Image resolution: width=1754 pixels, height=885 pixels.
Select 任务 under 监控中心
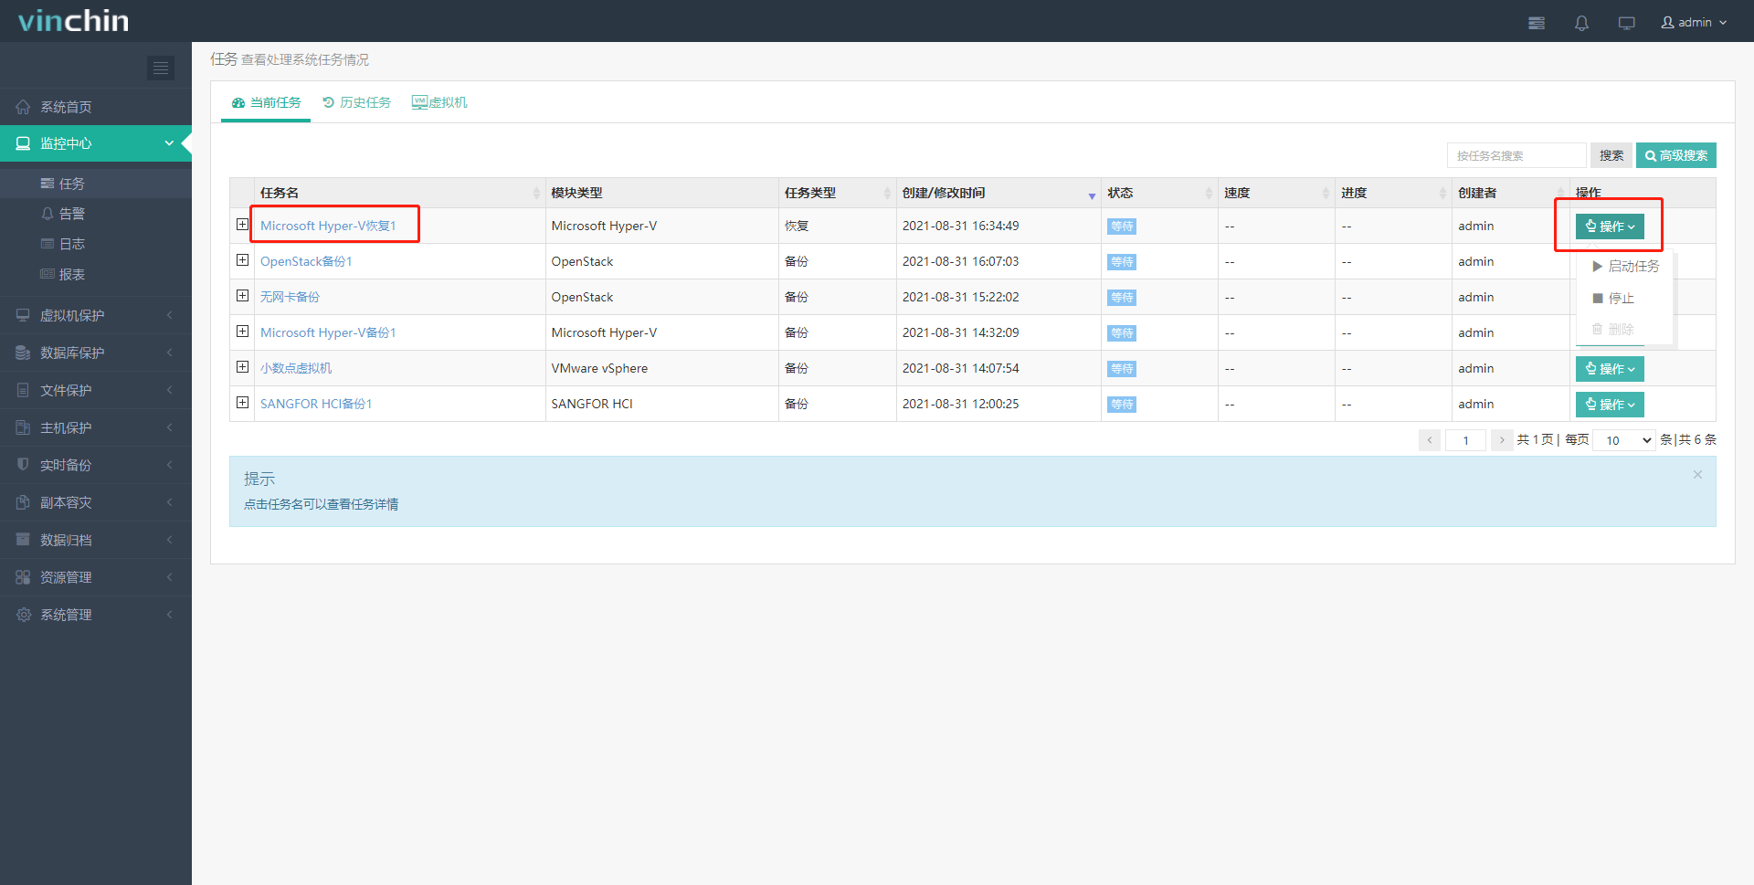tap(96, 184)
